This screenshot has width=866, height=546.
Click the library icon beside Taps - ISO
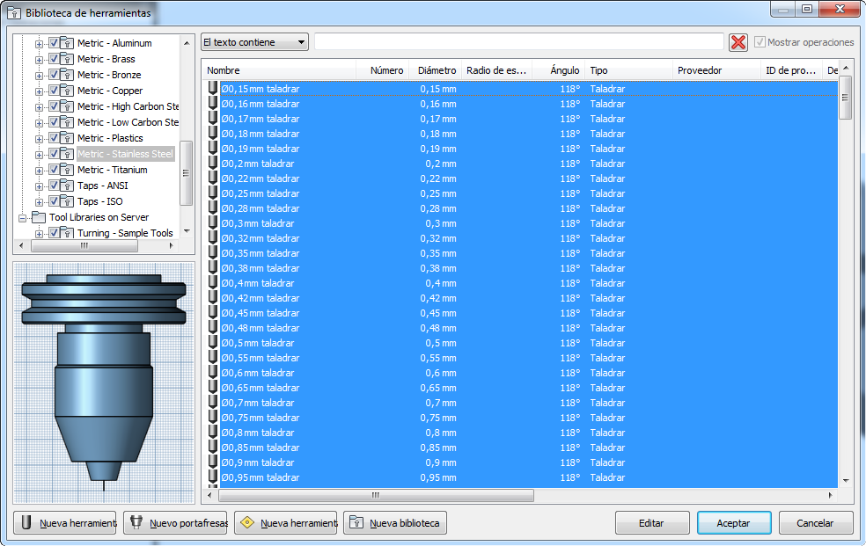click(67, 201)
